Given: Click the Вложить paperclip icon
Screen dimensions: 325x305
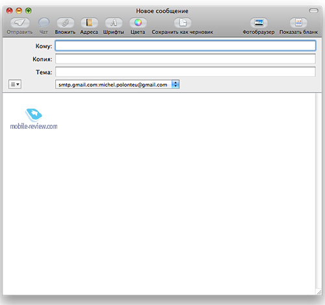Looking at the screenshot, I should [65, 23].
